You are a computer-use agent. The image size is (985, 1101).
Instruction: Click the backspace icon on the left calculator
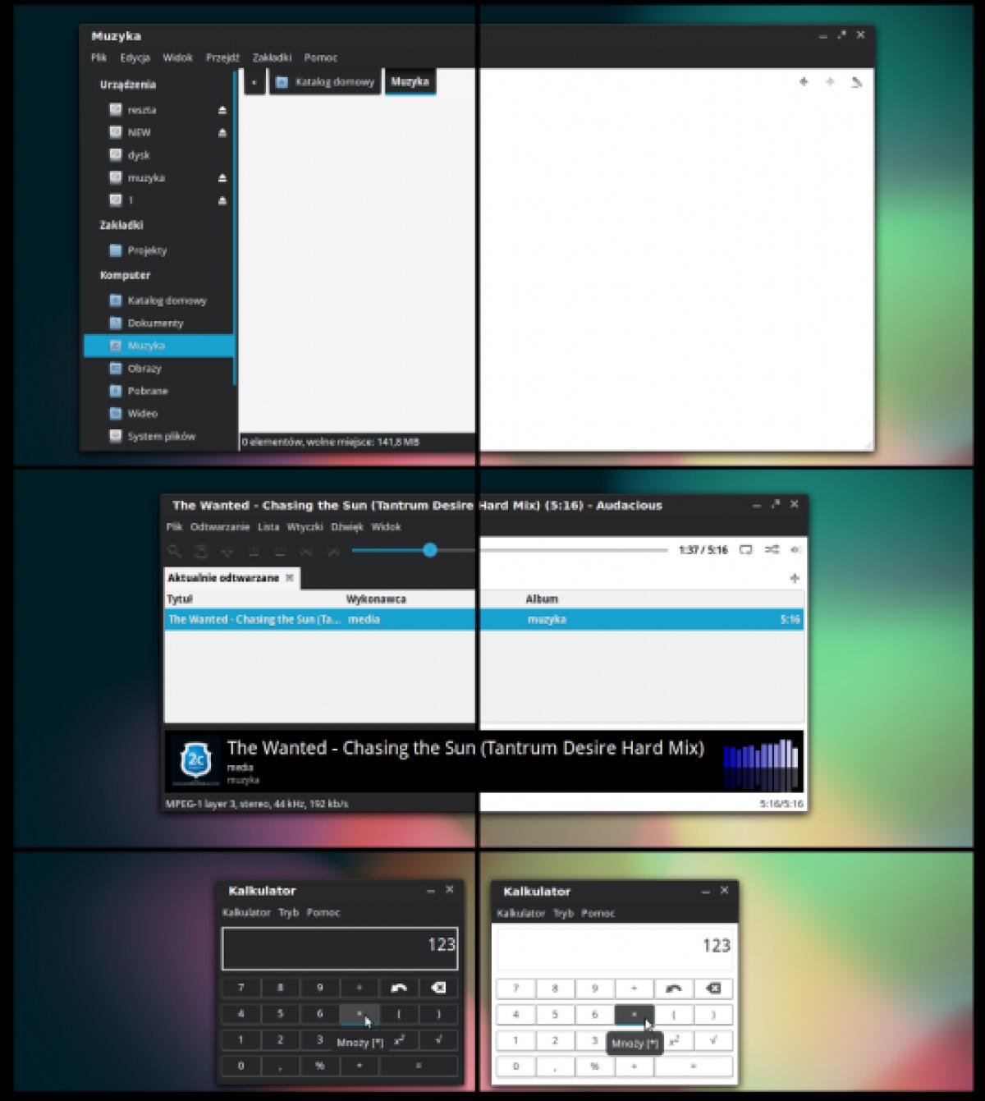438,988
